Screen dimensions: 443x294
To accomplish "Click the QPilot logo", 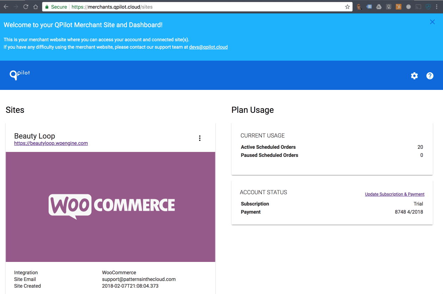I will pos(20,74).
